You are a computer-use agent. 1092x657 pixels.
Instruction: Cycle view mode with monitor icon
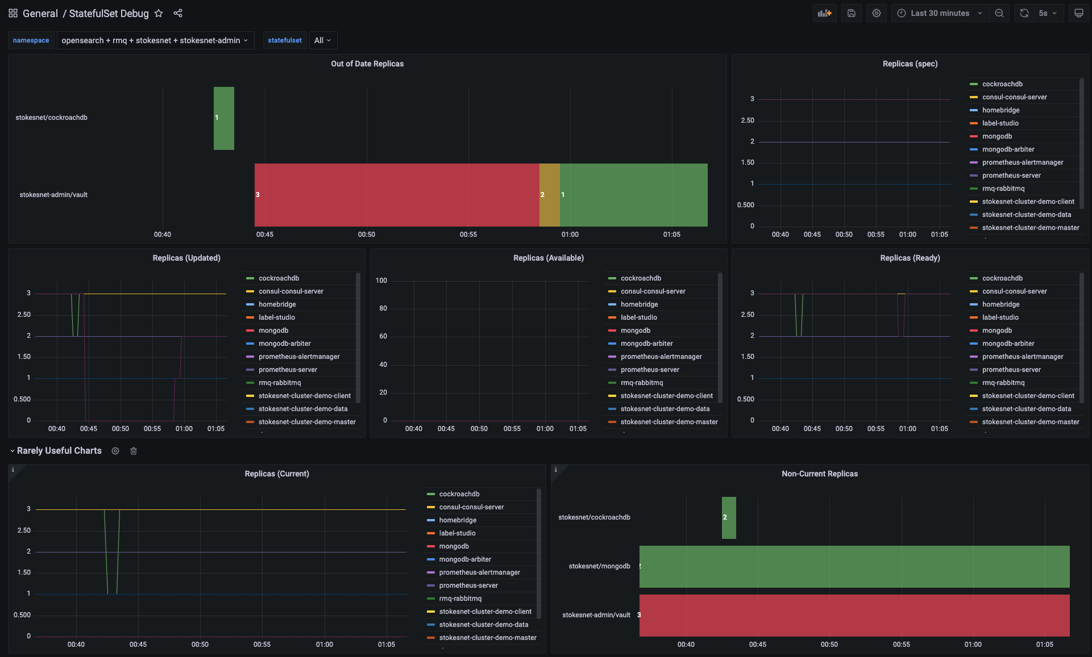pyautogui.click(x=1078, y=13)
